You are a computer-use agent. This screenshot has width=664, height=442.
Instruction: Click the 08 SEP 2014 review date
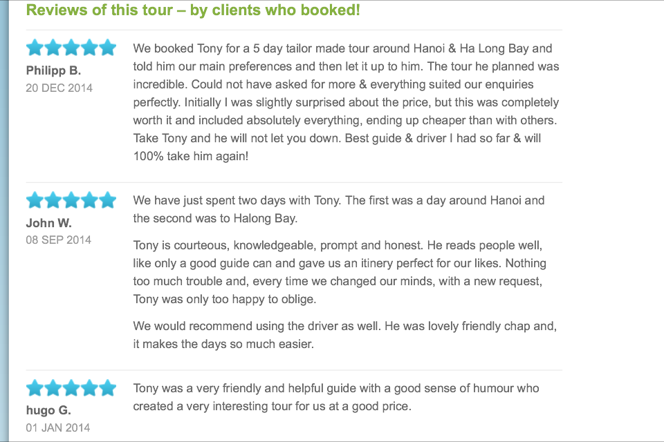tap(58, 240)
